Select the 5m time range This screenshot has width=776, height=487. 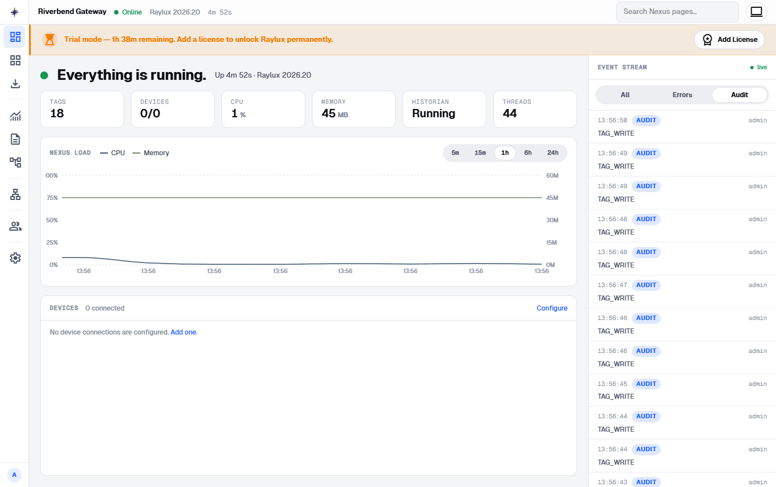click(x=455, y=153)
